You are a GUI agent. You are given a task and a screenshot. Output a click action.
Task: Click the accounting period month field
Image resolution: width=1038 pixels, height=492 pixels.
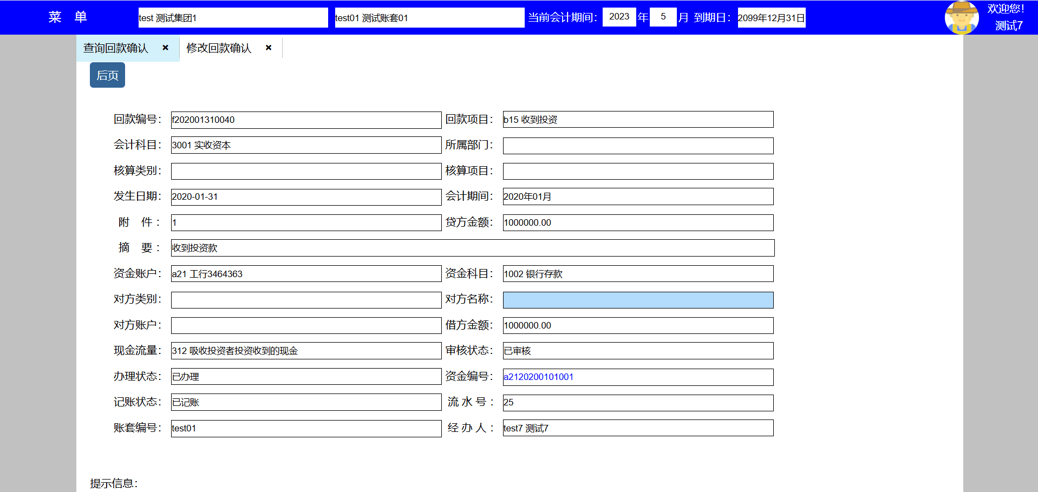tap(663, 17)
